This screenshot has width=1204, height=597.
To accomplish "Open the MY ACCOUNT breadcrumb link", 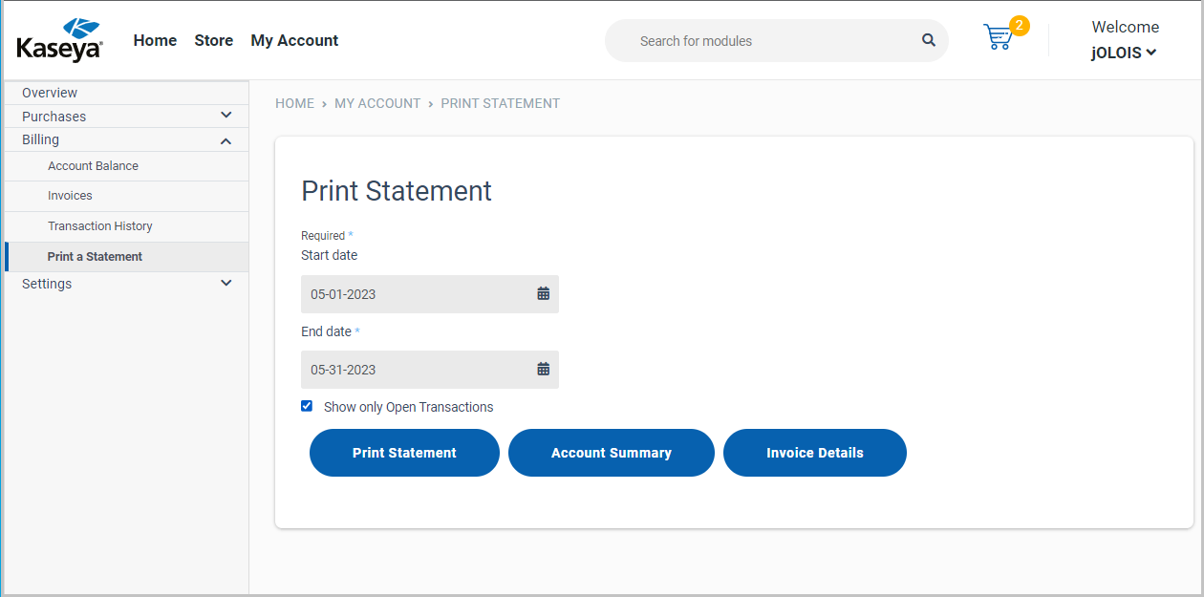I will point(377,103).
